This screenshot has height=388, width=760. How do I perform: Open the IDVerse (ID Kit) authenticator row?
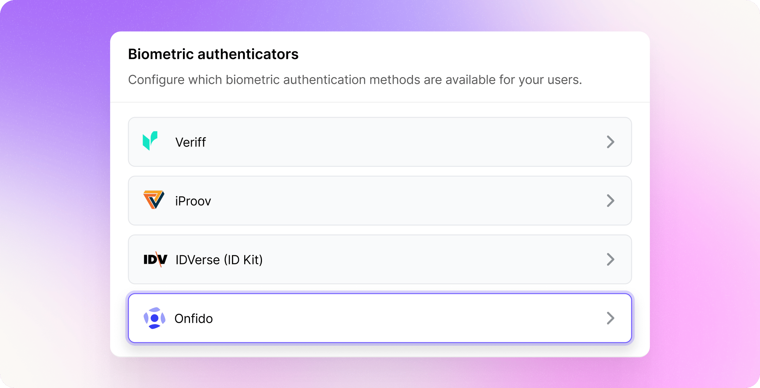[x=380, y=259]
